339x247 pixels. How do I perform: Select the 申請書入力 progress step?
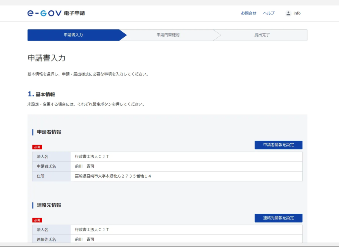pyautogui.click(x=73, y=35)
